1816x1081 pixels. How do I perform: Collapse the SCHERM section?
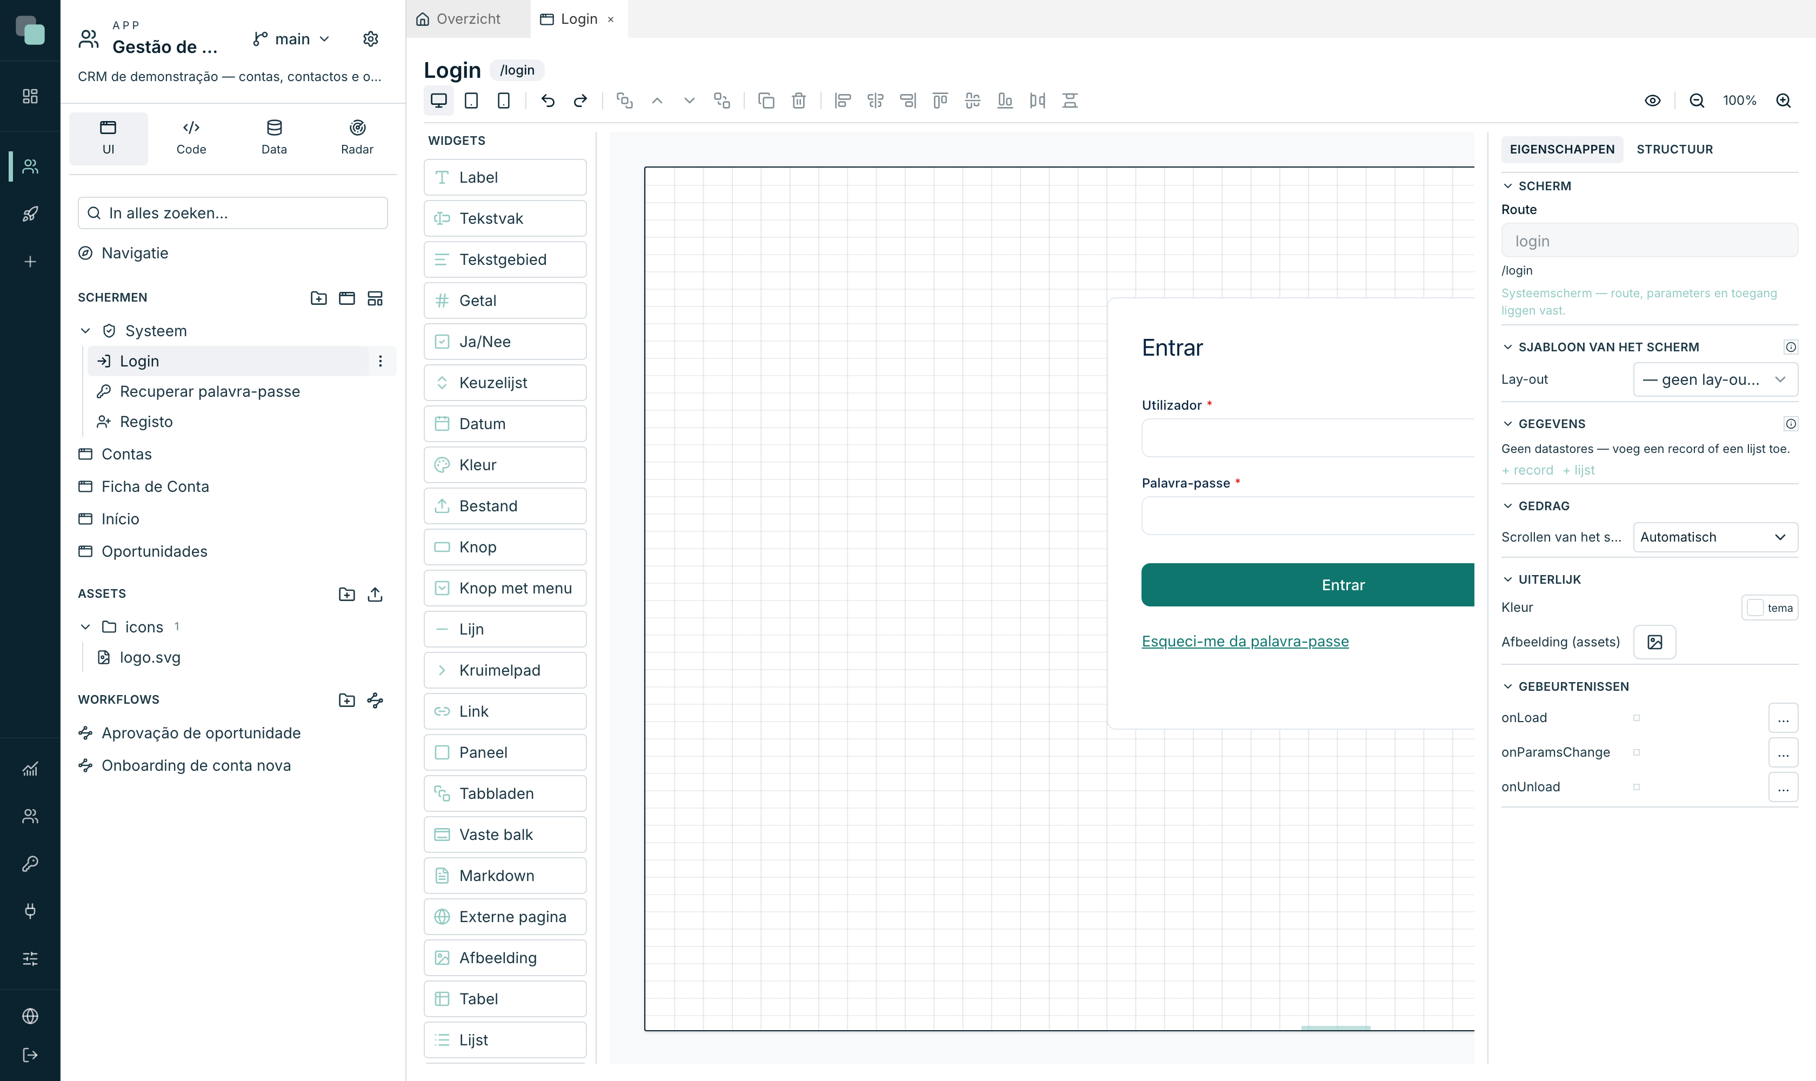(1508, 186)
